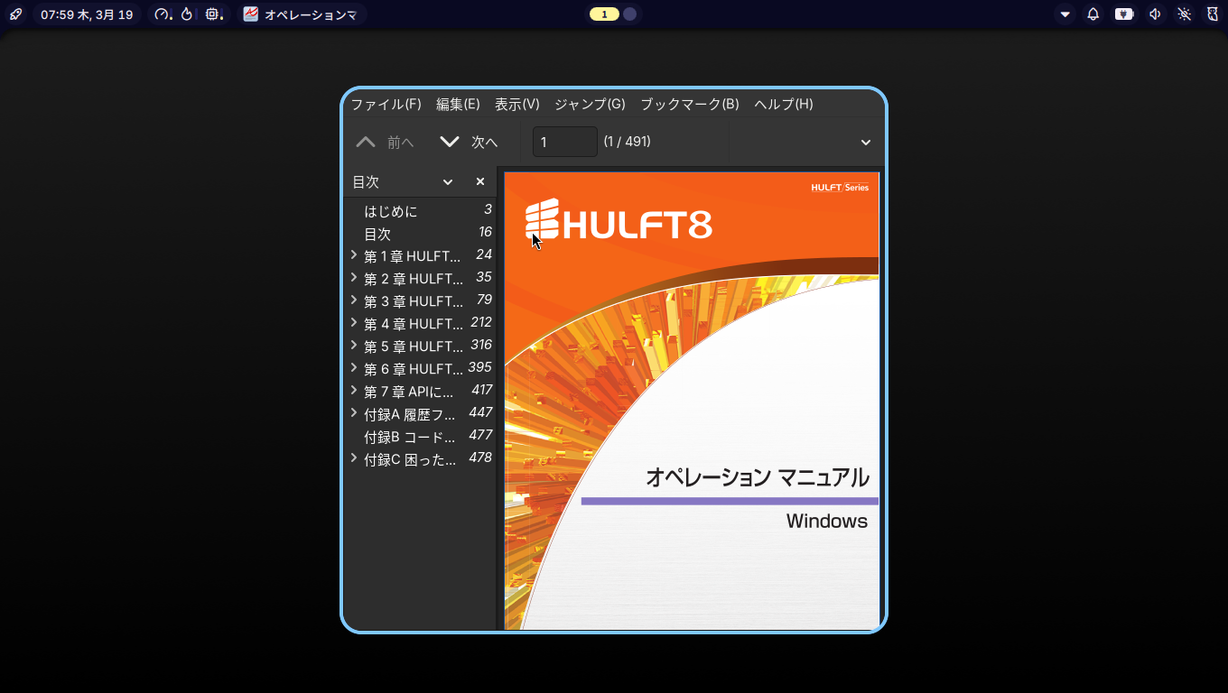Open the ブックマーク(B) menu
1228x693 pixels.
click(x=690, y=104)
